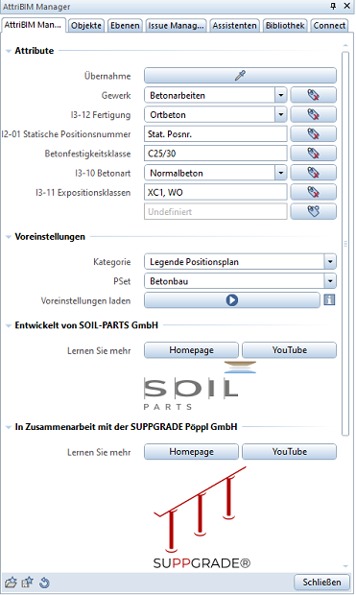The width and height of the screenshot is (356, 595).
Task: Switch to the Assistenten tab
Action: point(234,25)
